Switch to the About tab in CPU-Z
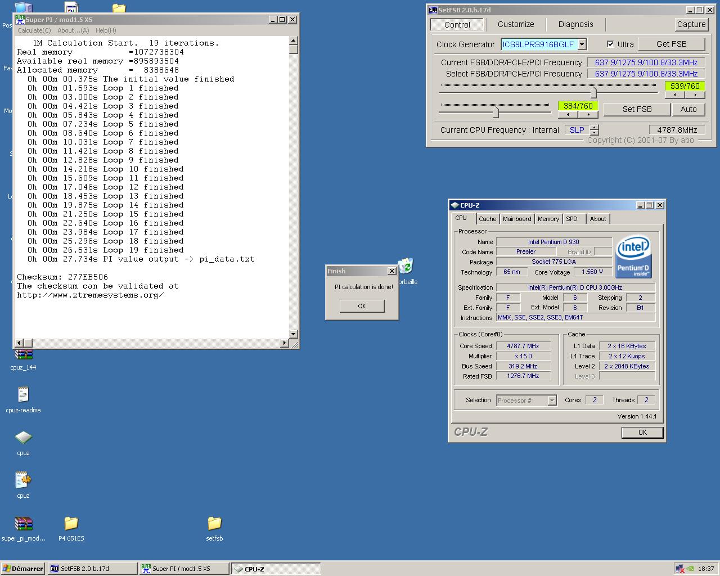The height and width of the screenshot is (576, 720). point(598,219)
